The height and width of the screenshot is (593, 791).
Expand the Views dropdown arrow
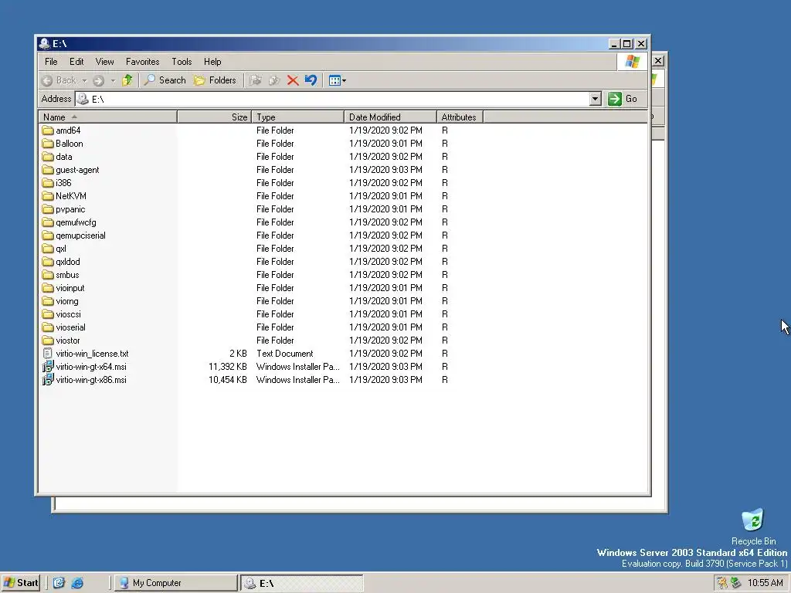click(344, 80)
